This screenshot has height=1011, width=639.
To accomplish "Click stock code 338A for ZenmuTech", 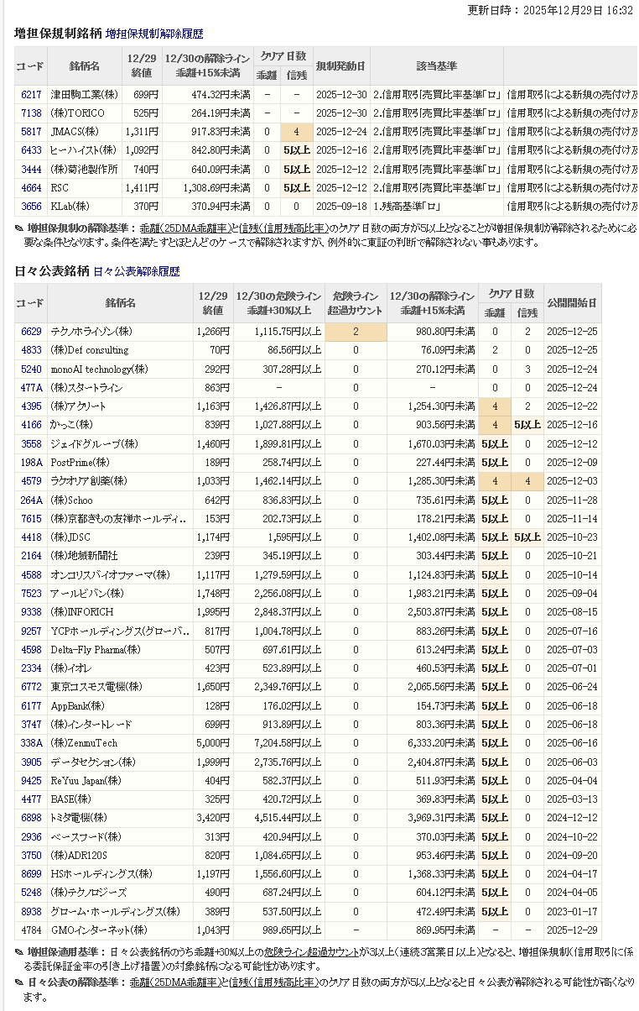I will [31, 743].
